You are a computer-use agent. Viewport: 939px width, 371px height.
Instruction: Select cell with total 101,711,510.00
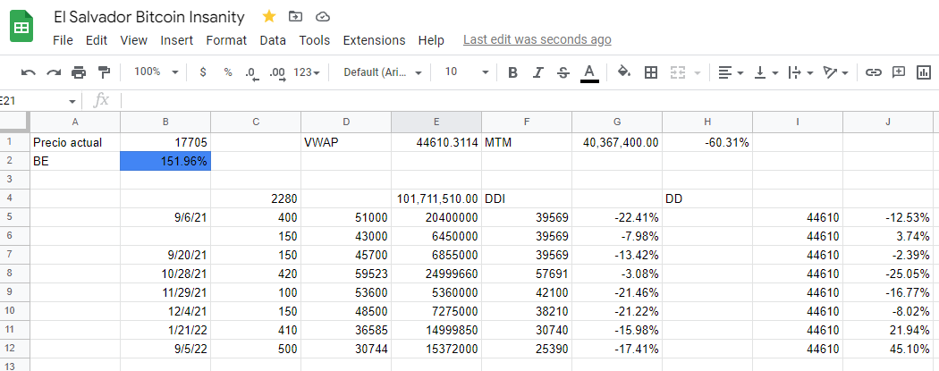click(x=436, y=198)
